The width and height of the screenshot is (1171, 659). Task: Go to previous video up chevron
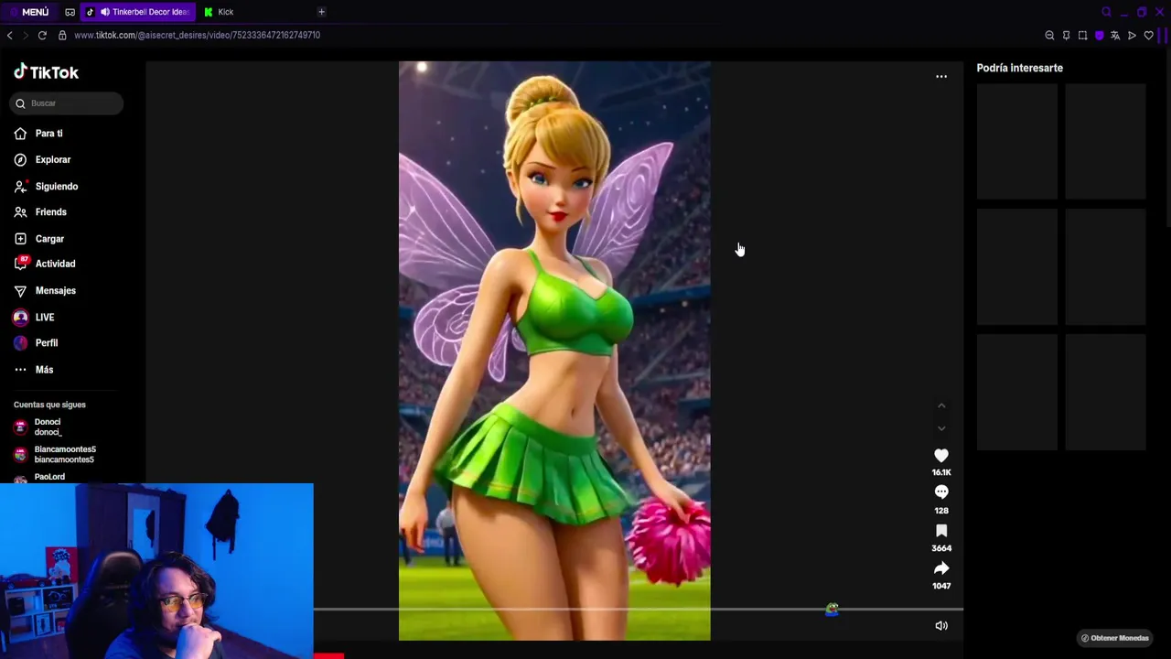pos(941,405)
